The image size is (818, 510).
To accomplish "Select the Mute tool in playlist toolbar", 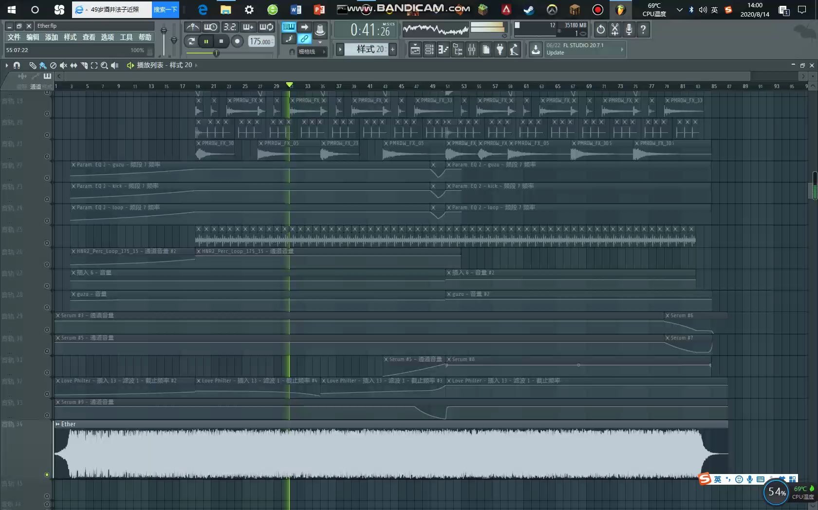I will click(63, 65).
